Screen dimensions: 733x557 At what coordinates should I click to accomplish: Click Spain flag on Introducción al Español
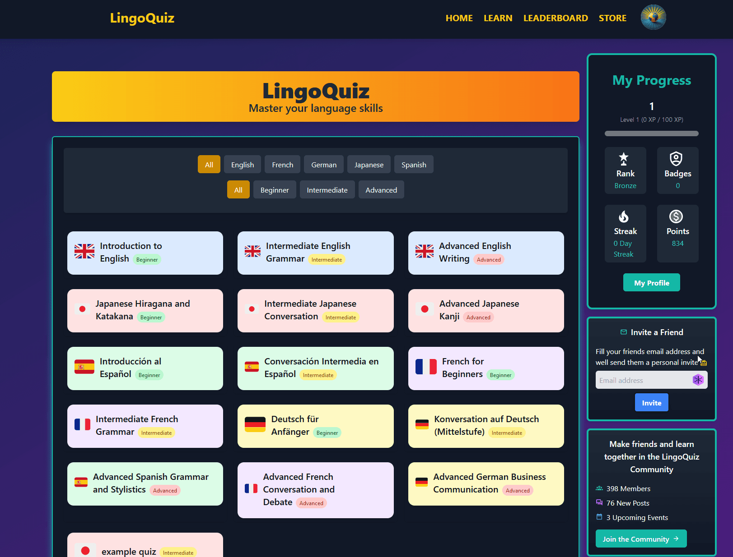tap(84, 367)
